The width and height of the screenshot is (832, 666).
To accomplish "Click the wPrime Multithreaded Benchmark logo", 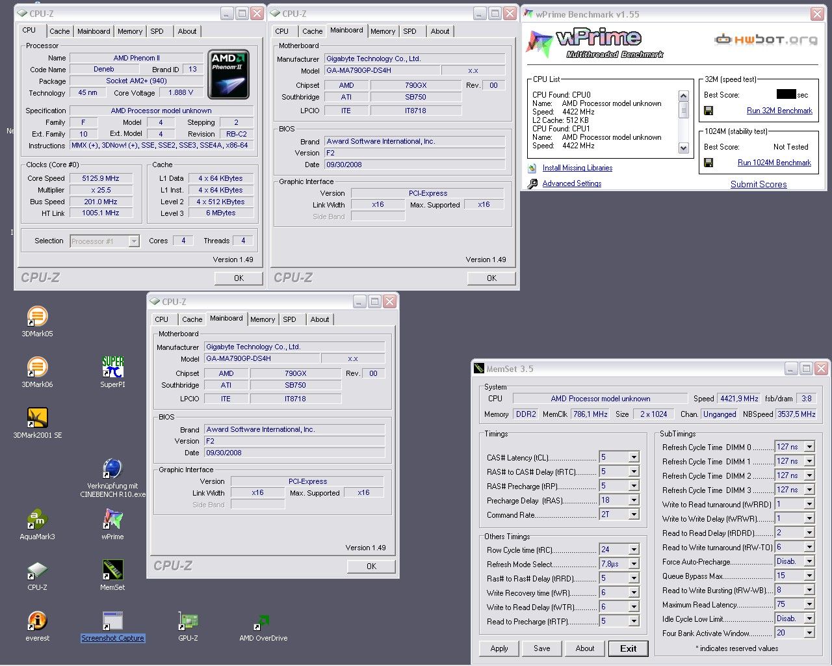I will click(x=595, y=43).
